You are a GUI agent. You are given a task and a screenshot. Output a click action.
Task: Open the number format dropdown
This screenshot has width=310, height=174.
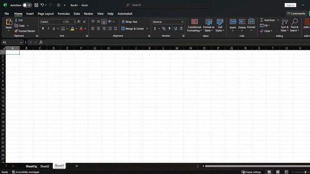pyautogui.click(x=182, y=22)
